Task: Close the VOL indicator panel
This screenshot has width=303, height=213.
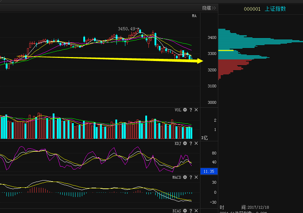Action: (x=196, y=110)
